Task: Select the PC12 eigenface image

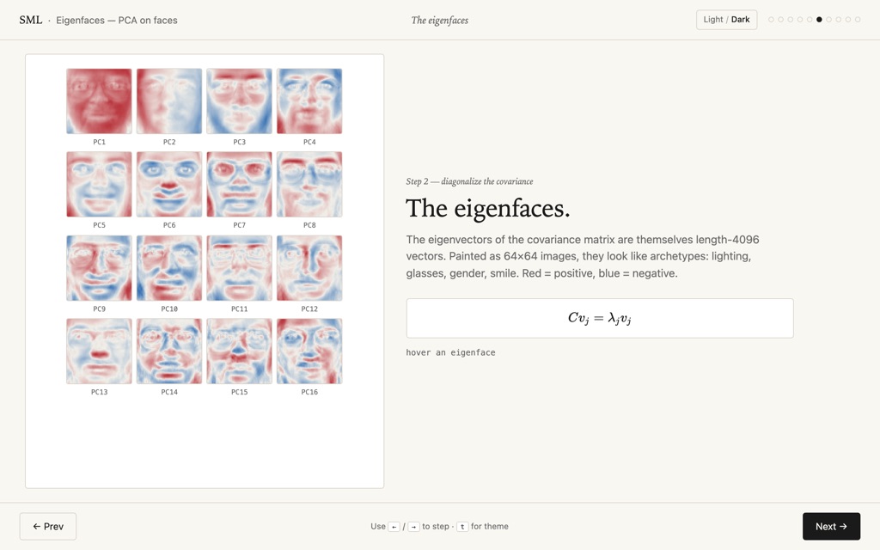Action: 309,268
